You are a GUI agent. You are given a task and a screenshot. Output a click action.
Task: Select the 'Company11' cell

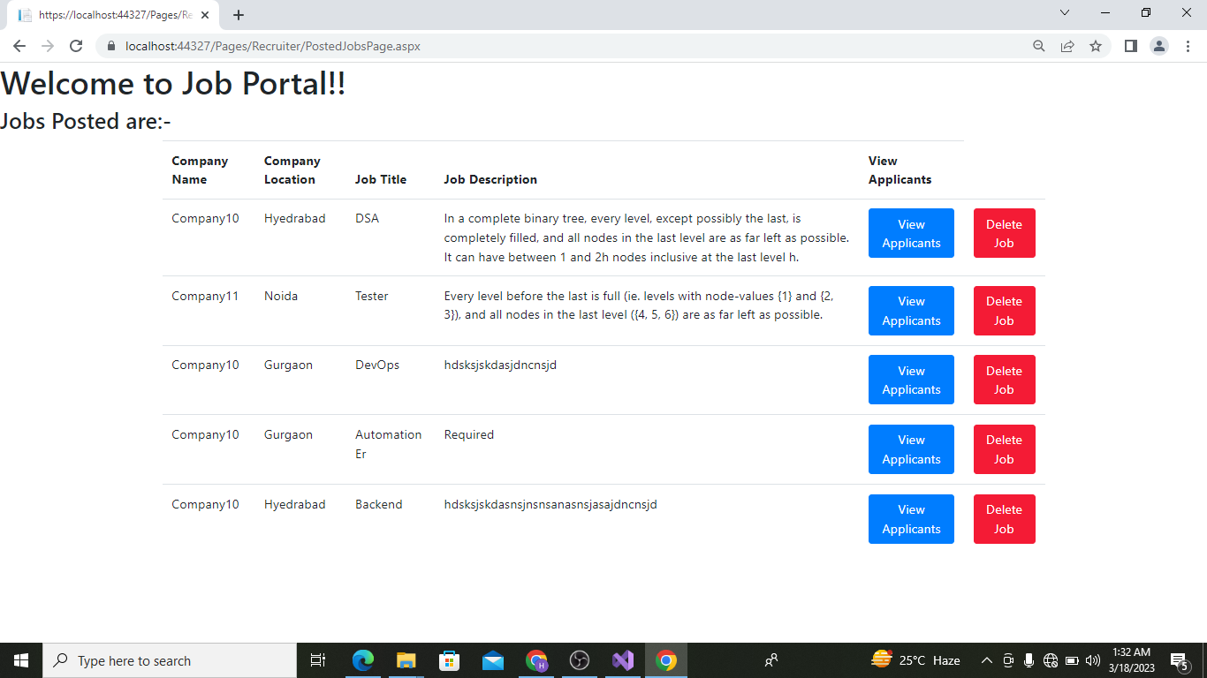205,296
